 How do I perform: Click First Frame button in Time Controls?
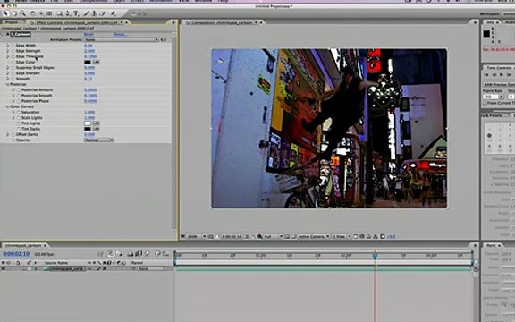click(486, 75)
